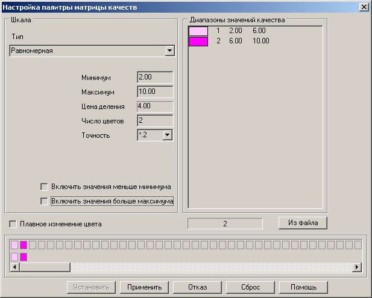
Task: Select magenta palette cell in top row
Action: (24, 245)
